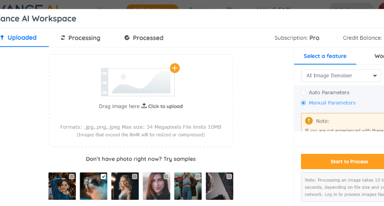Viewport: 384px width, 206px height.
Task: Select the Auto Parameters radio button
Action: pyautogui.click(x=303, y=92)
